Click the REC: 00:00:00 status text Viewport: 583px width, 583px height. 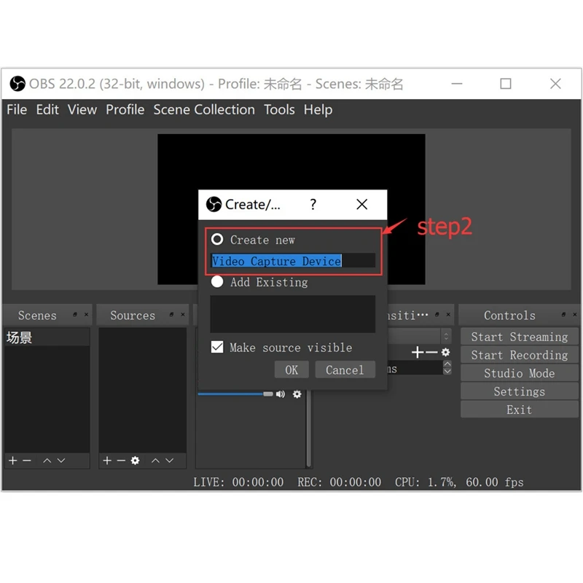point(339,482)
